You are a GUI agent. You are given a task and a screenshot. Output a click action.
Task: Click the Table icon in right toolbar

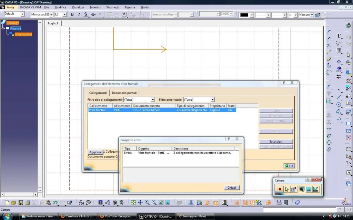point(339,51)
